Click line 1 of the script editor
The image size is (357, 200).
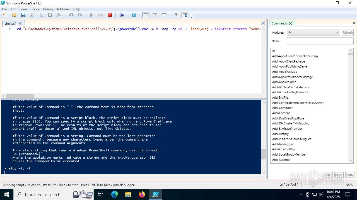pos(139,29)
